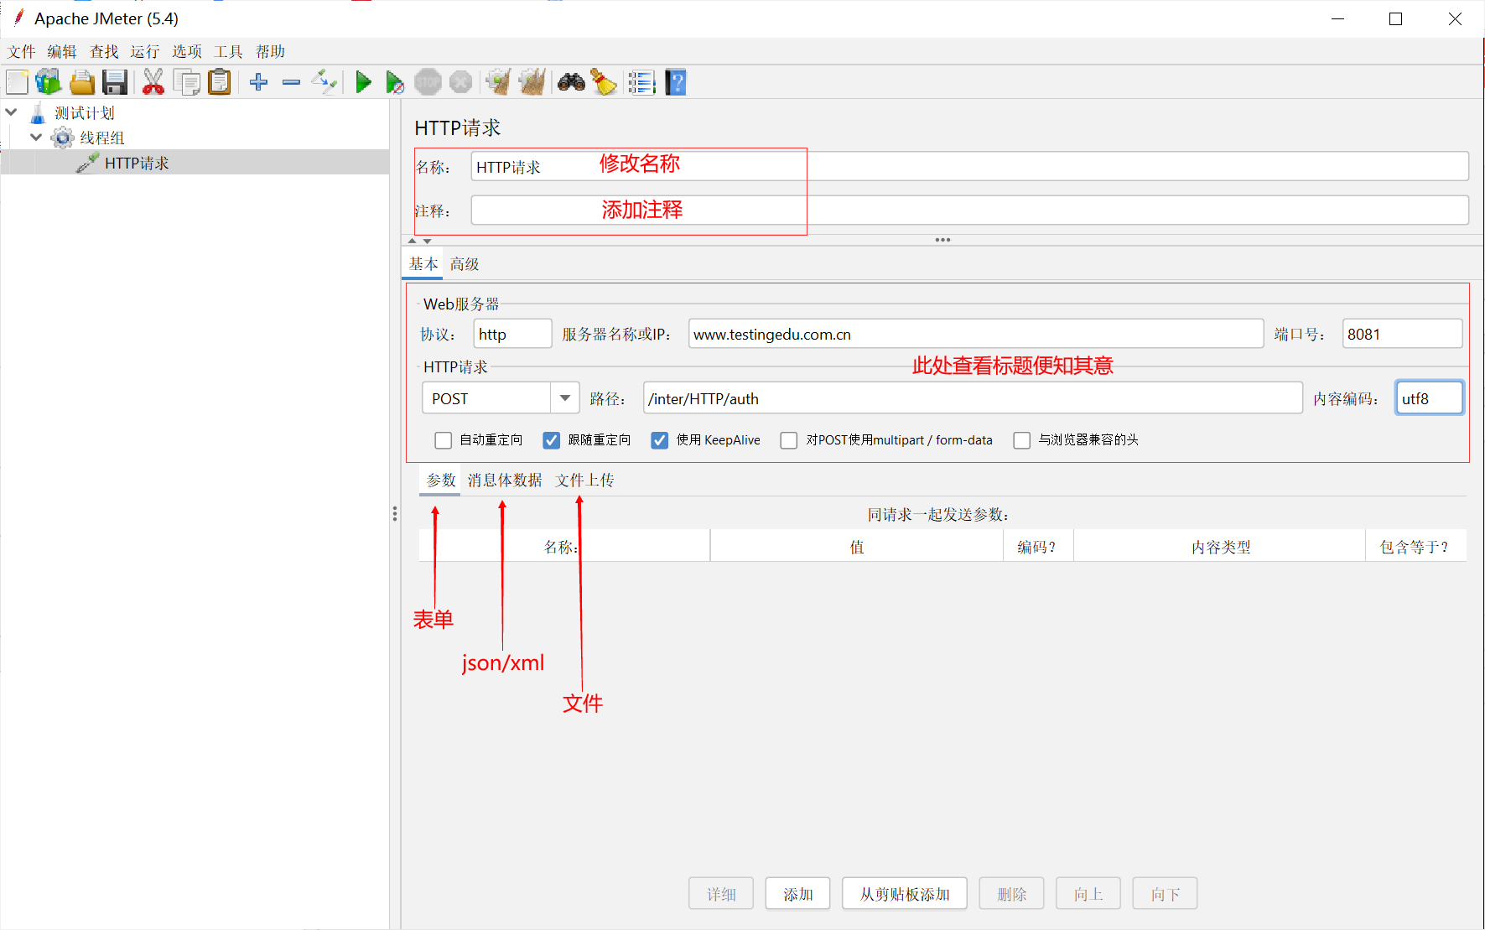Click the 端口号 field showing 8081
The height and width of the screenshot is (930, 1485).
tap(1402, 334)
